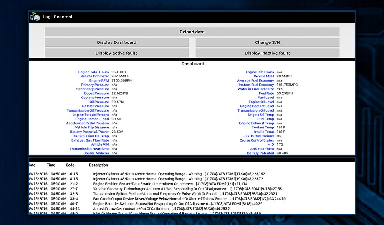Screen dimensions: 384x225
Task: Show faults with Display active faults
Action: pos(117,53)
